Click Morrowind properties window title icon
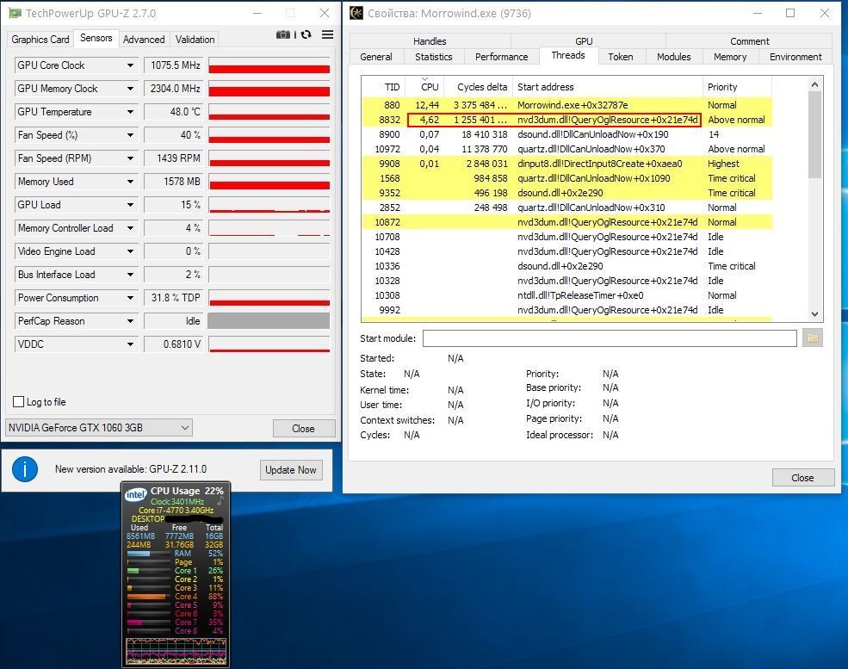848x669 pixels. [356, 13]
